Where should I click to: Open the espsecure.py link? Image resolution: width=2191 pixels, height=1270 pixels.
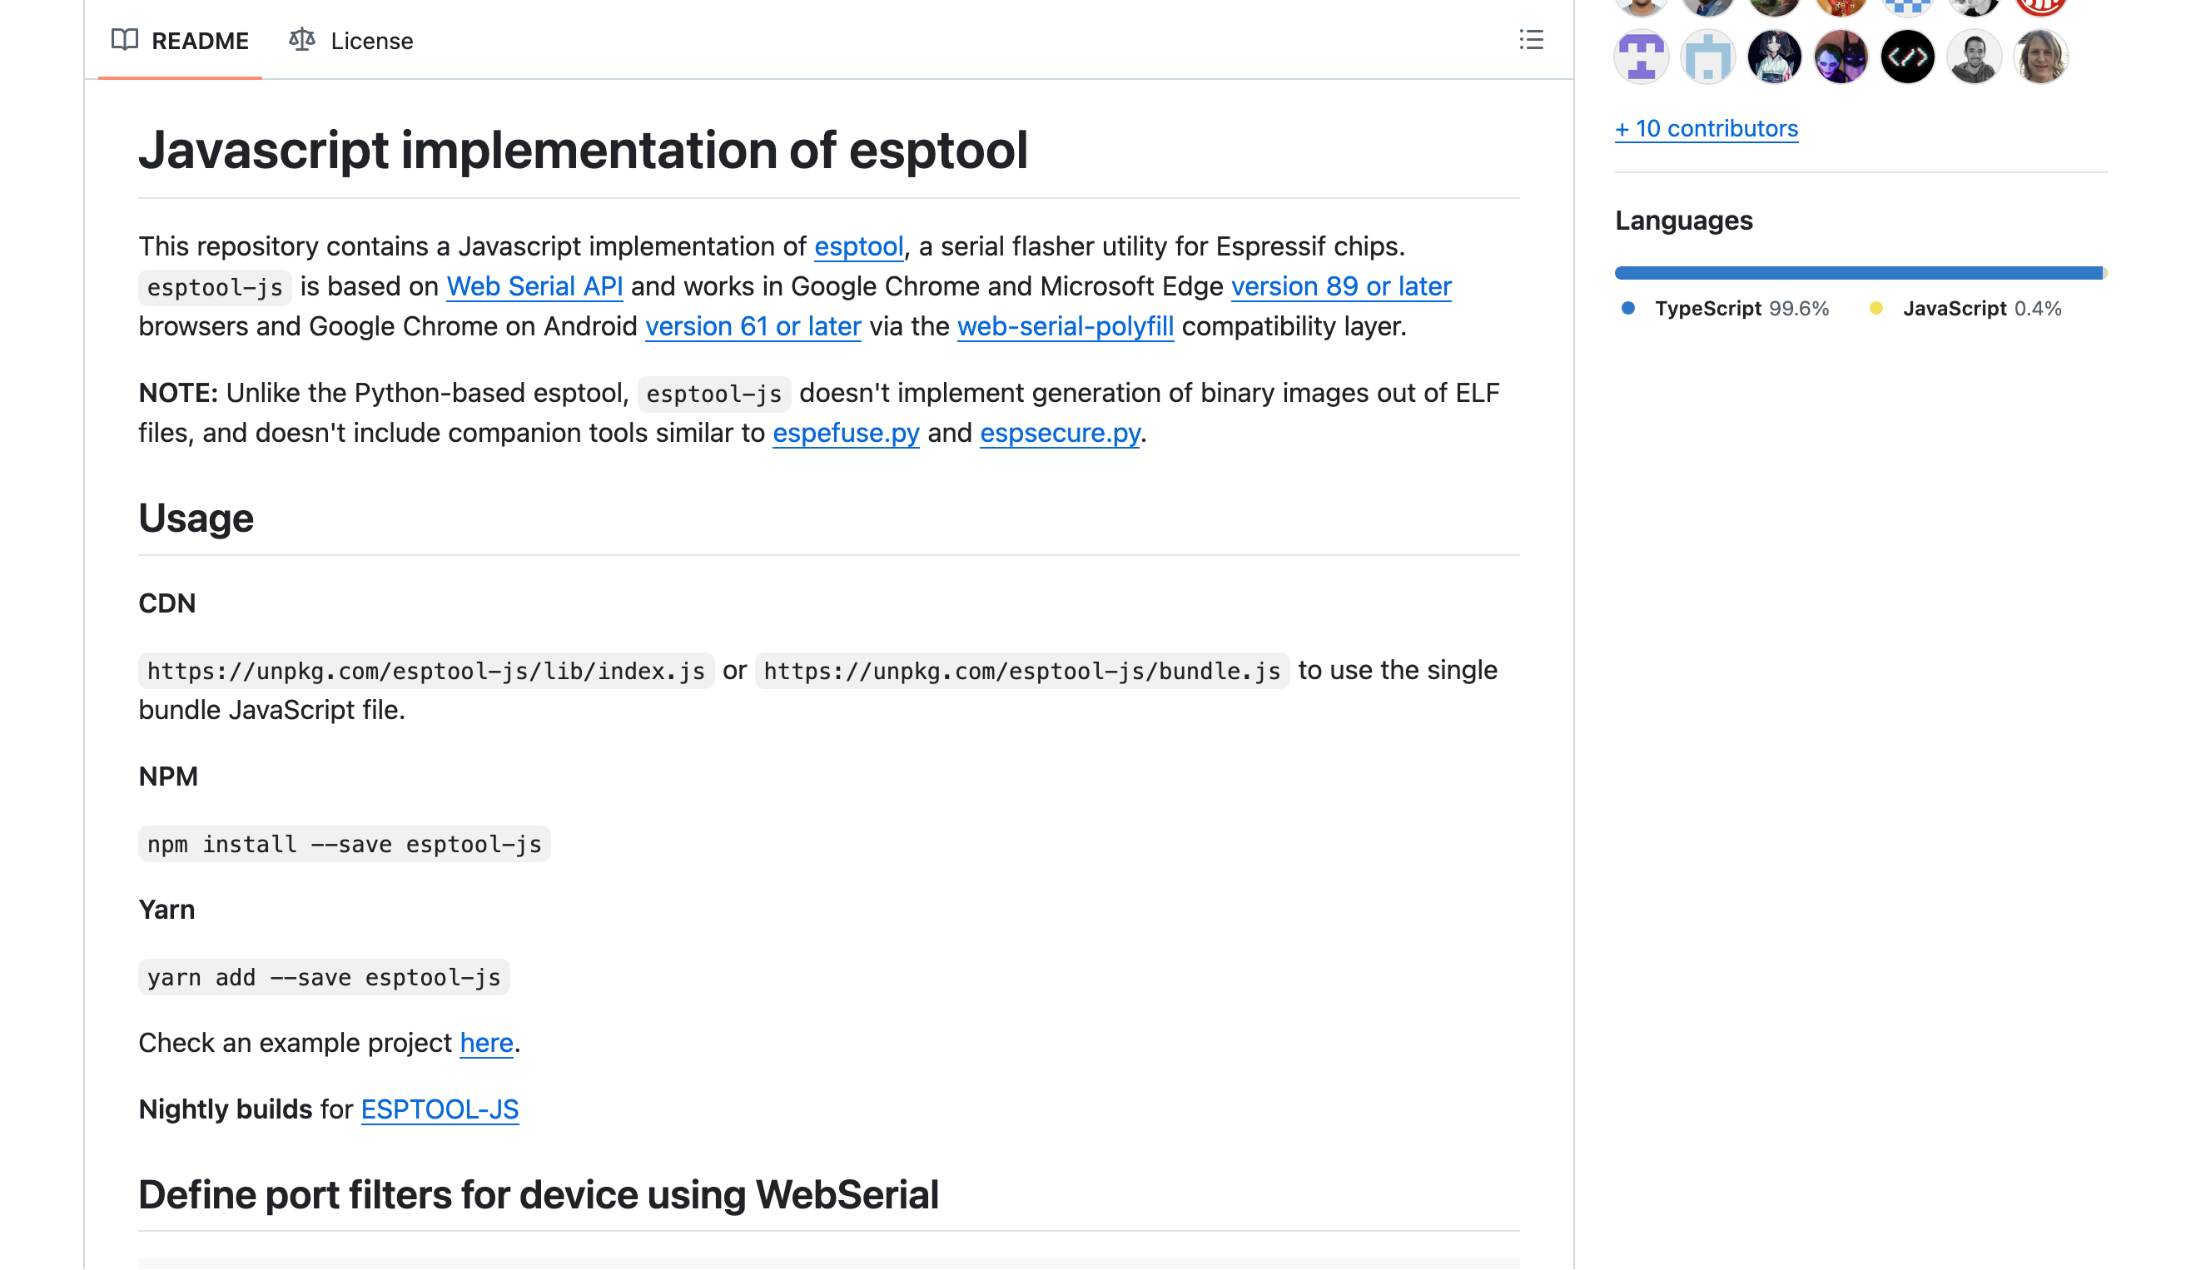coord(1060,433)
